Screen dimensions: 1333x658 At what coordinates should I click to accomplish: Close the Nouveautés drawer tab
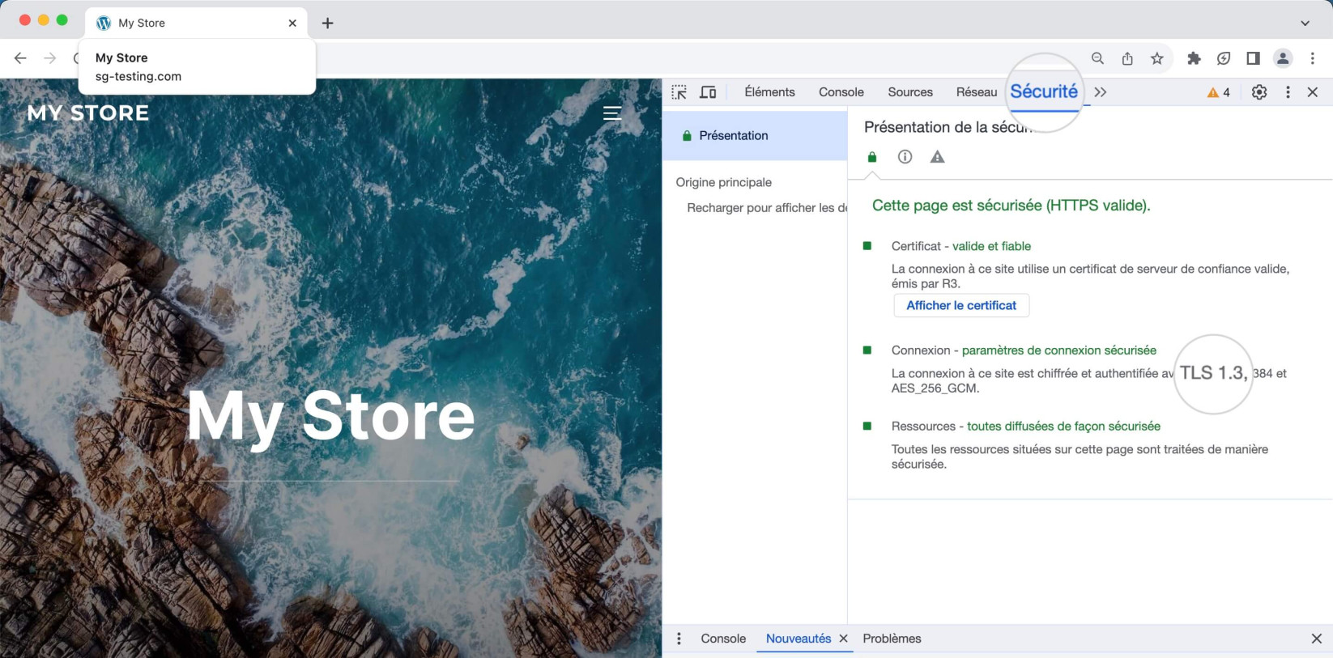[x=843, y=639]
